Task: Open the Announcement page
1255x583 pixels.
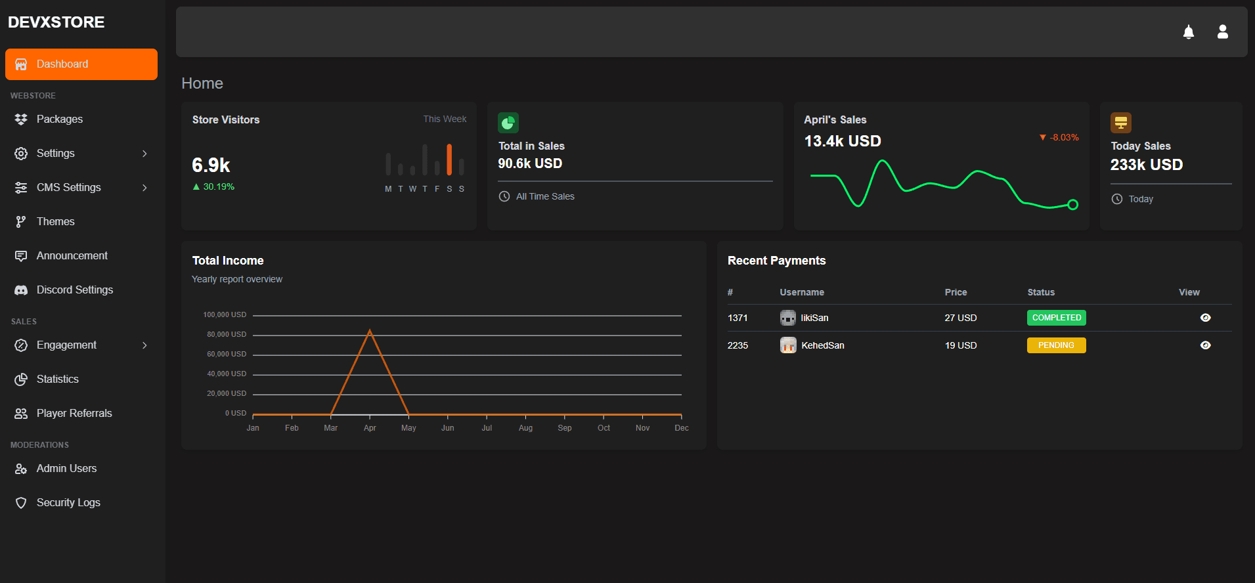Action: coord(81,256)
